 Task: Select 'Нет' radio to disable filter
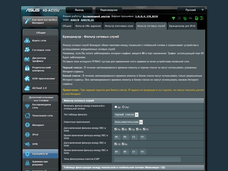tap(123, 107)
